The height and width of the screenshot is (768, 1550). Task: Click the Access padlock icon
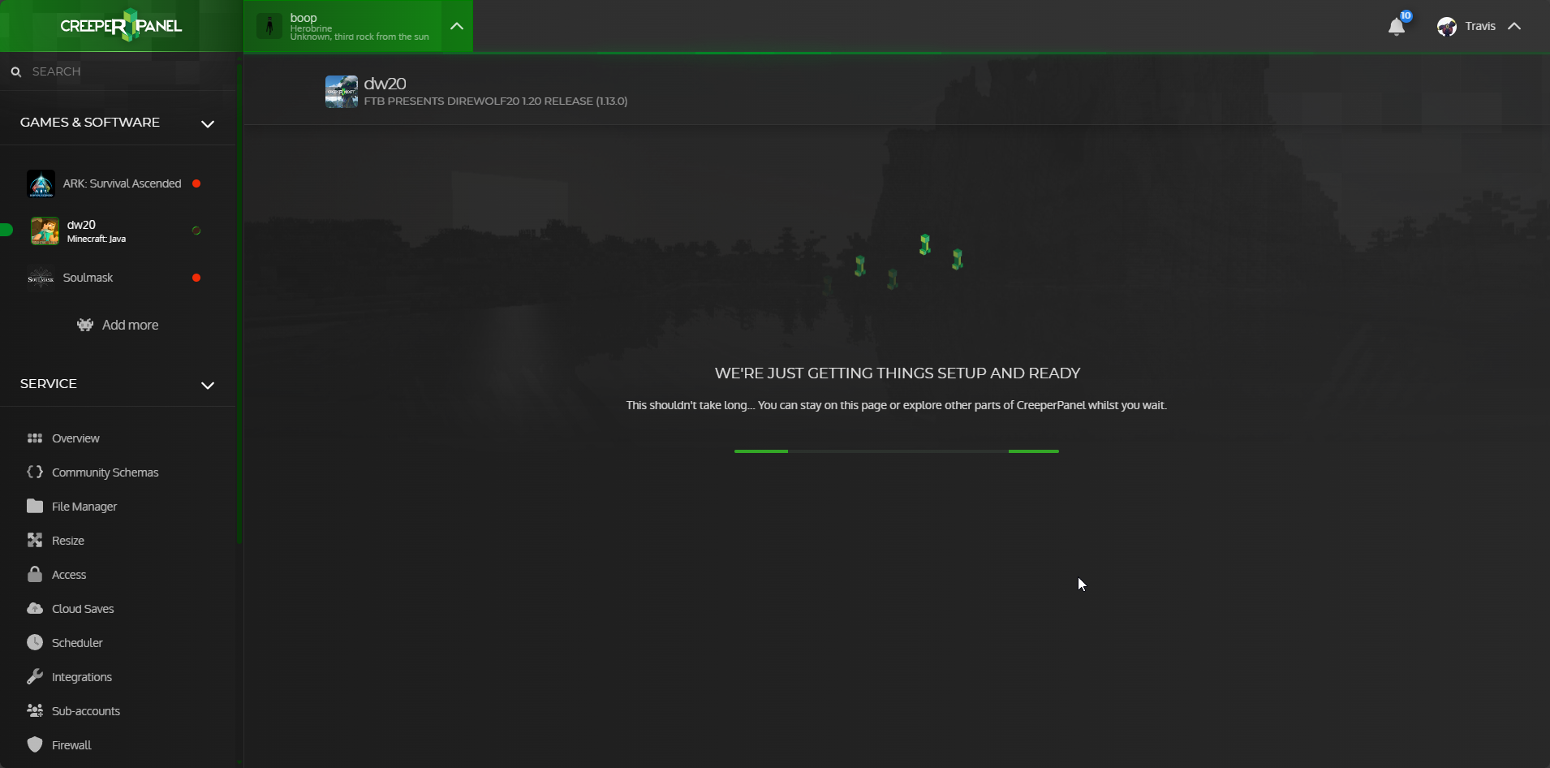tap(35, 574)
